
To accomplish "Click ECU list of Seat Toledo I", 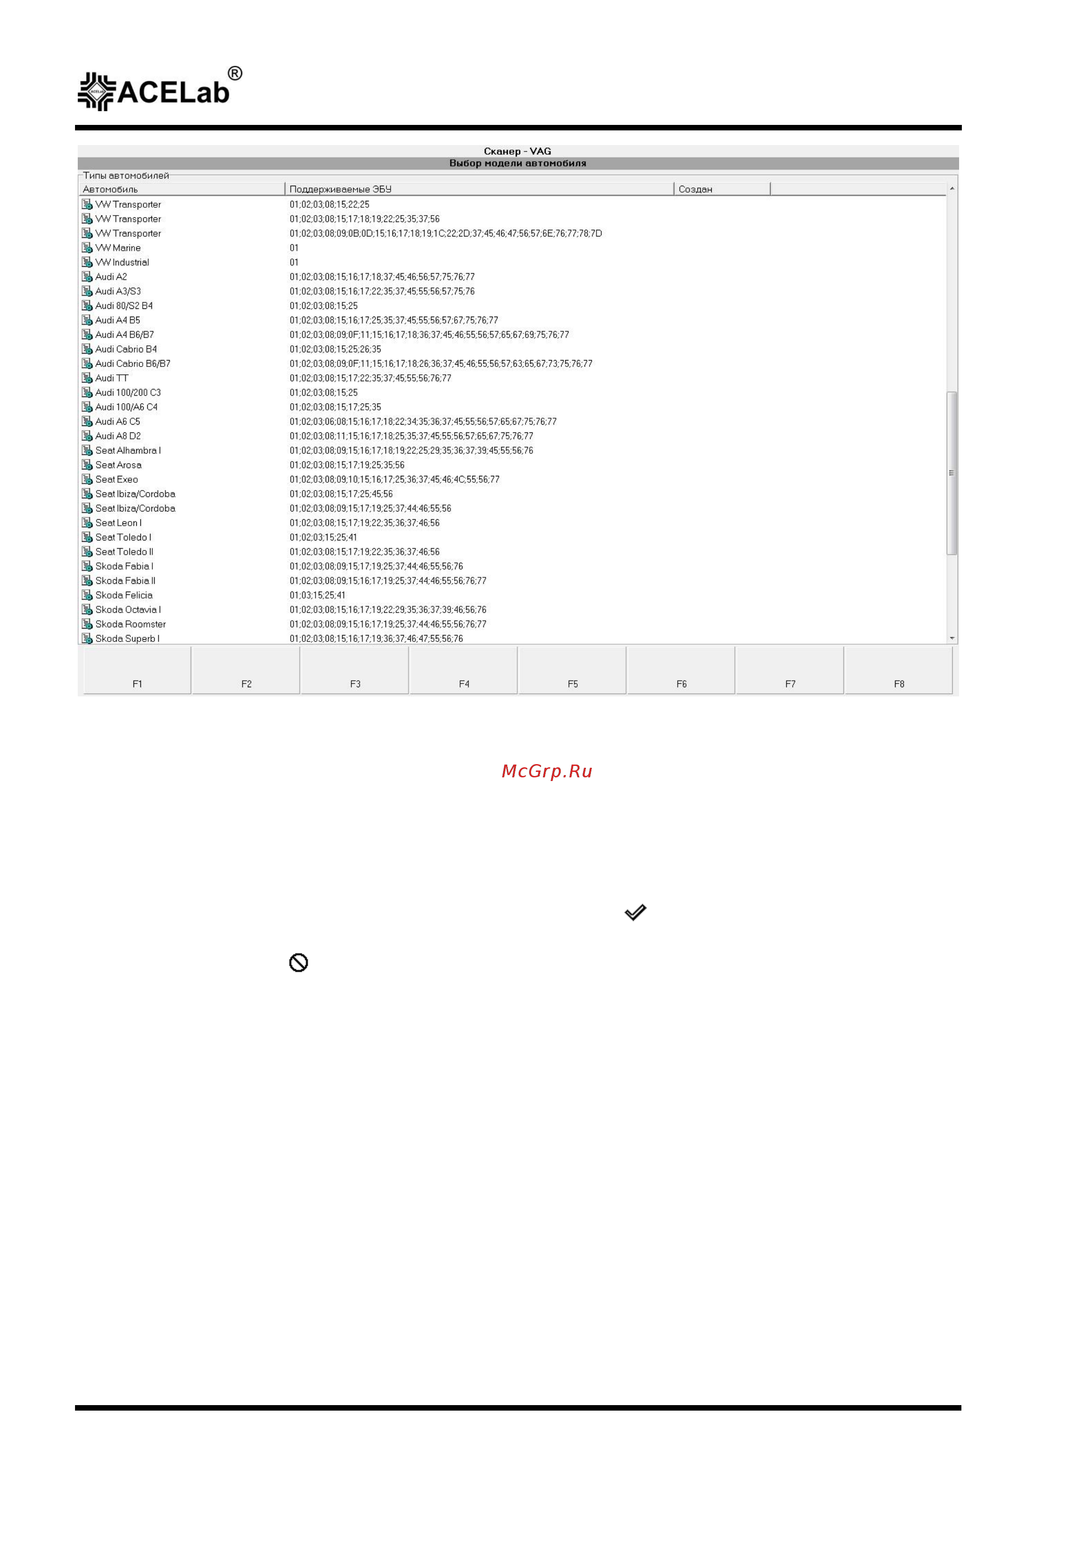I will 323,538.
